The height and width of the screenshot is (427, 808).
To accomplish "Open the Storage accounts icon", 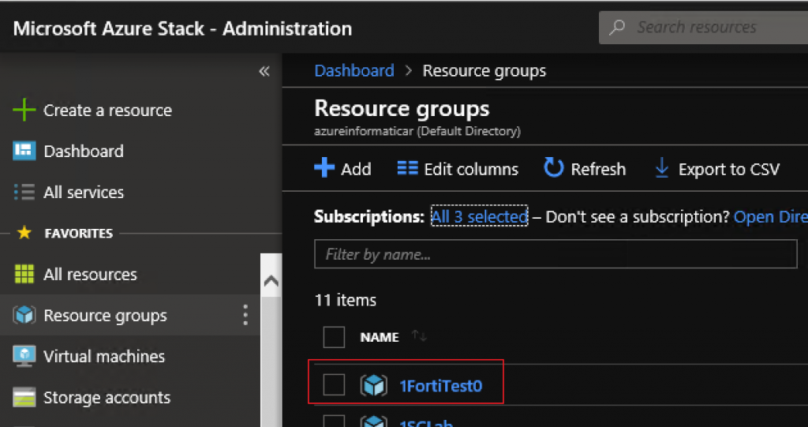I will [x=24, y=398].
